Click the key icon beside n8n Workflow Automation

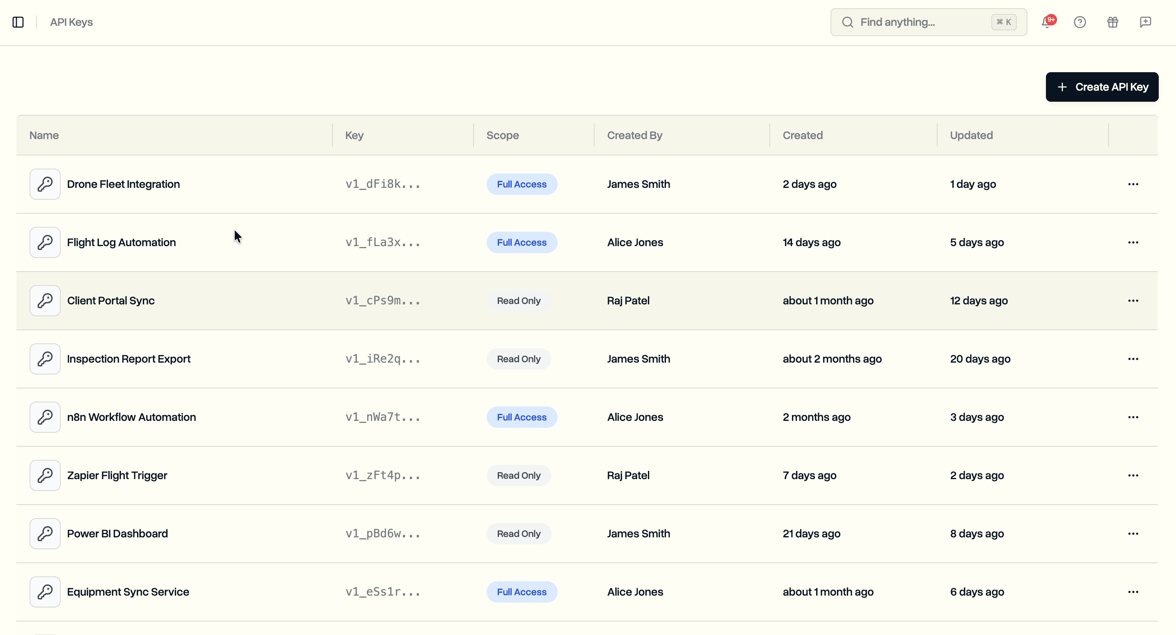click(44, 417)
